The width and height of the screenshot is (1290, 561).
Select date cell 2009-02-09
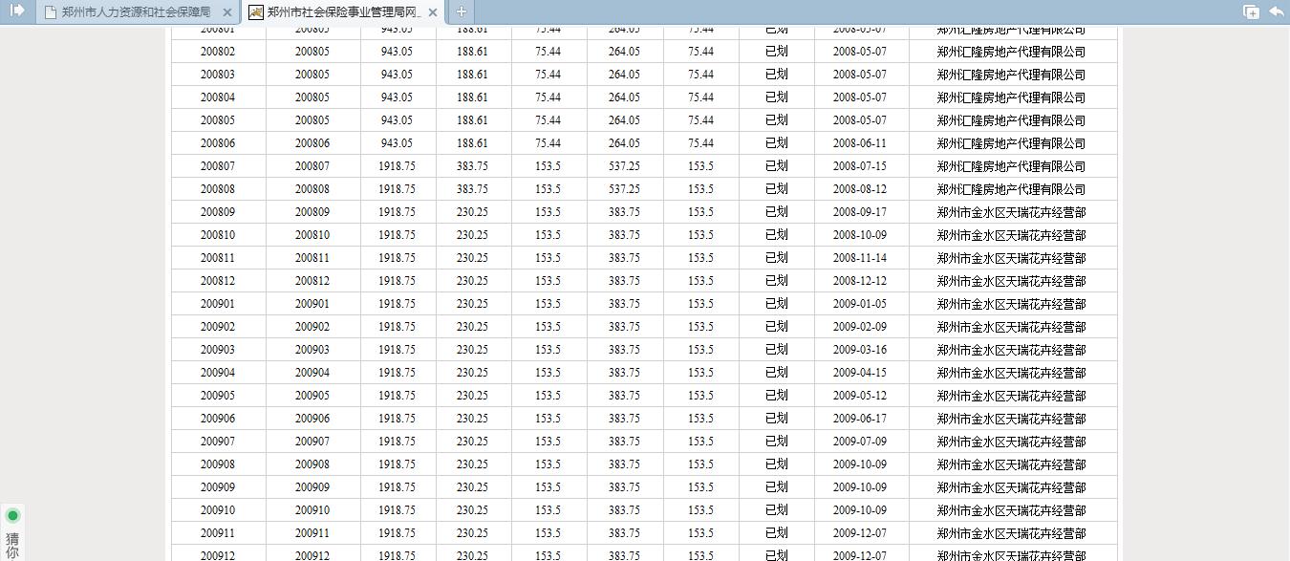(860, 327)
